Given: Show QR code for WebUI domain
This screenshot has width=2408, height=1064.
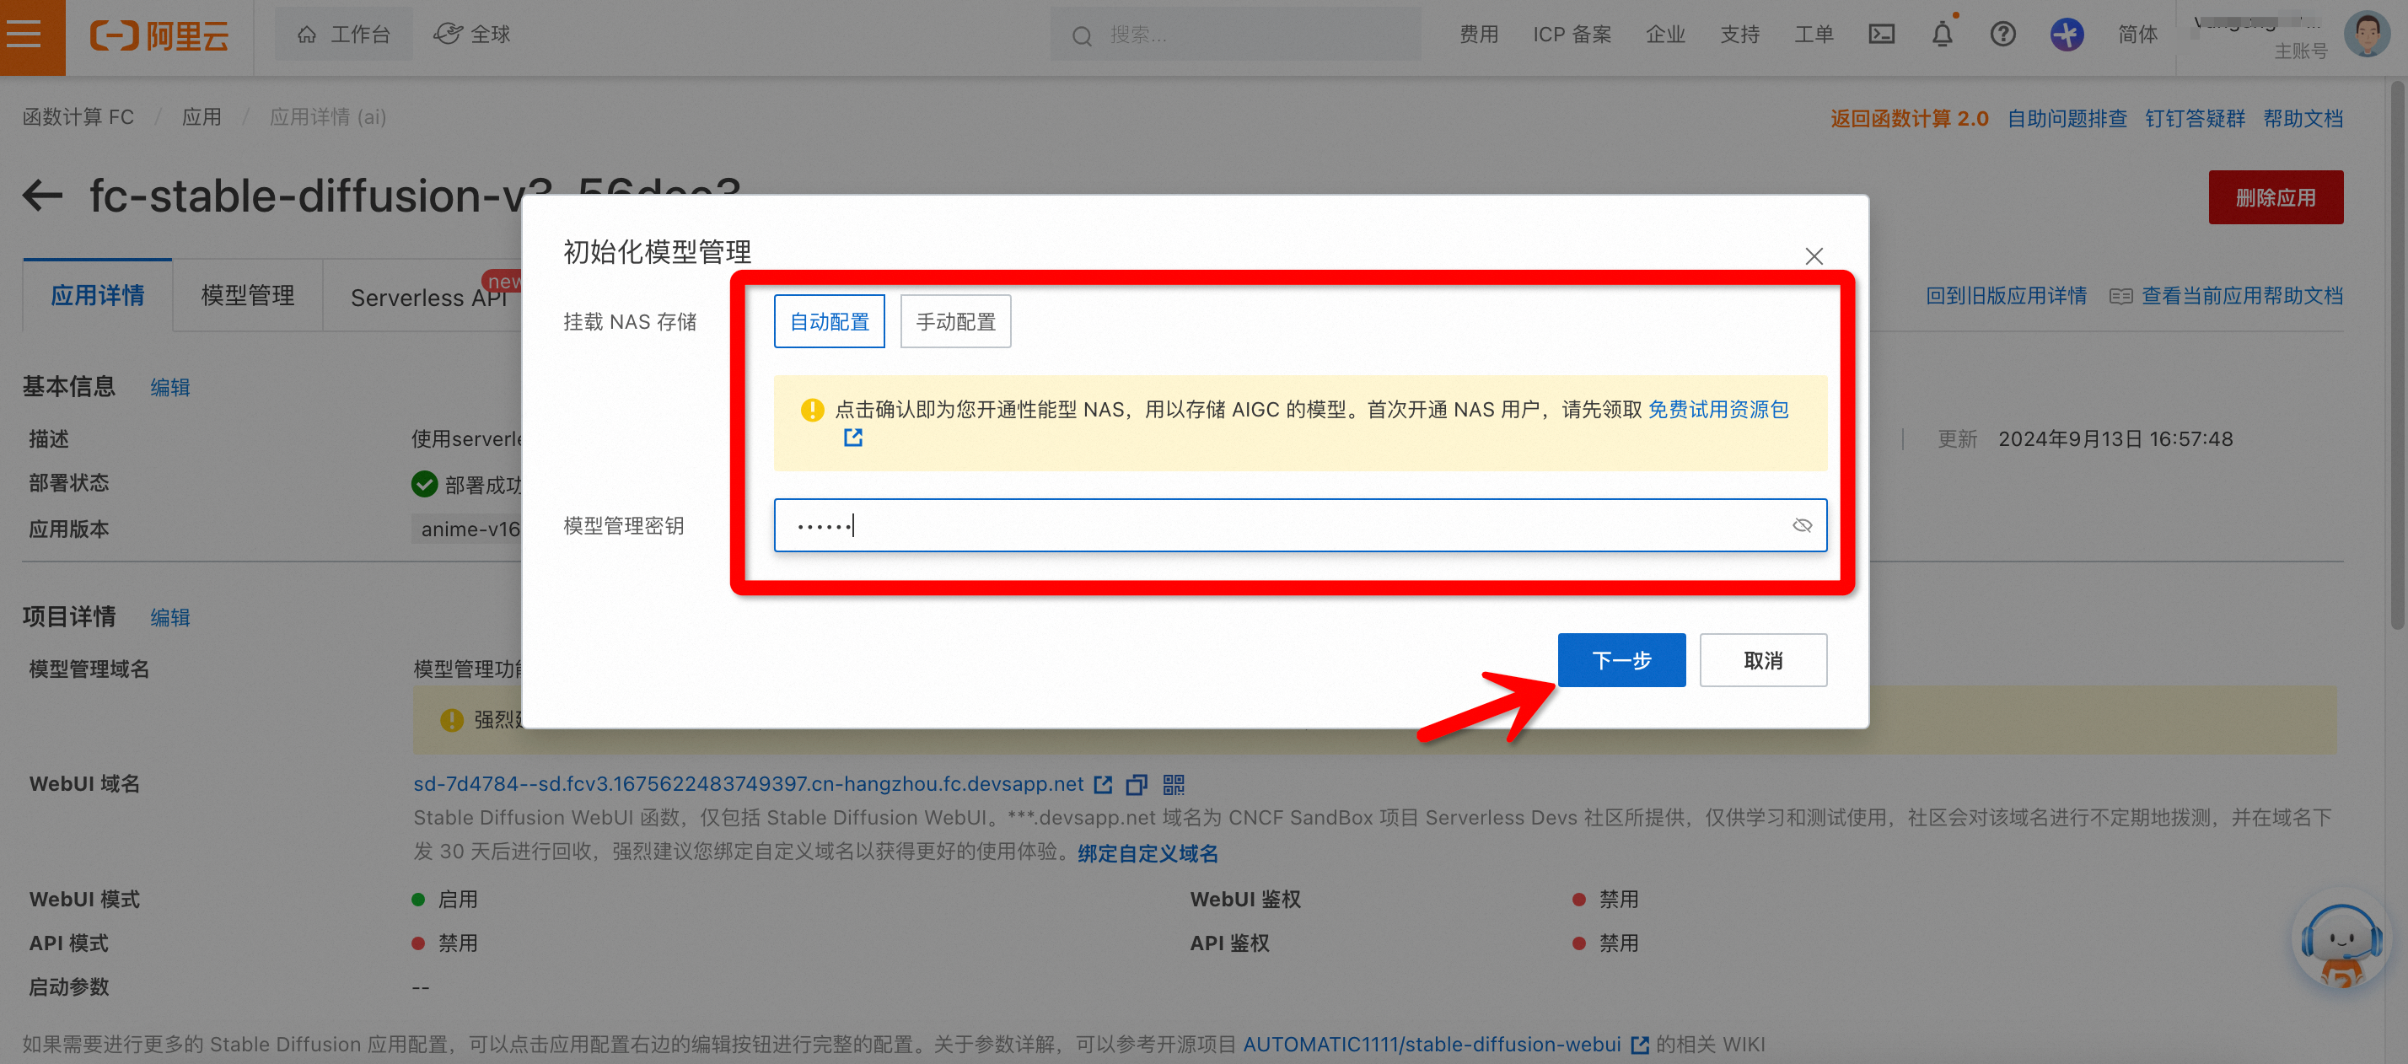Looking at the screenshot, I should (x=1173, y=784).
